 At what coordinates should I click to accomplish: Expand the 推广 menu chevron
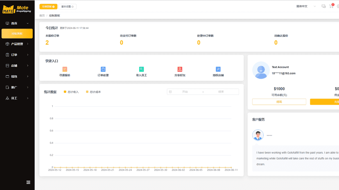(x=28, y=87)
